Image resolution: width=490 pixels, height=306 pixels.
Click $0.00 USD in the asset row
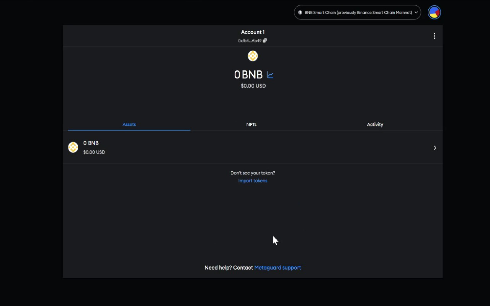tap(94, 152)
